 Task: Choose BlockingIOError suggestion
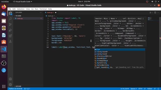(x=120, y=56)
